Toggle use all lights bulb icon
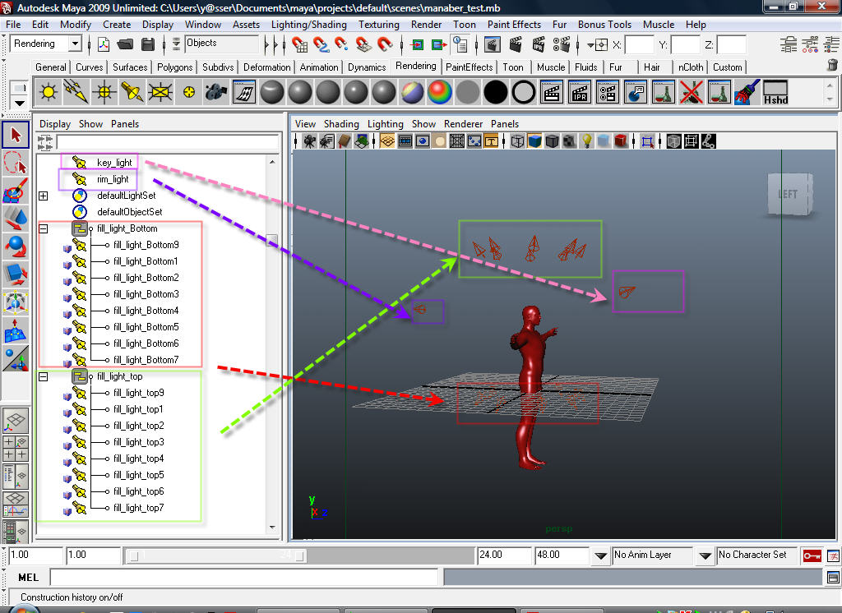This screenshot has width=842, height=613. (x=587, y=141)
